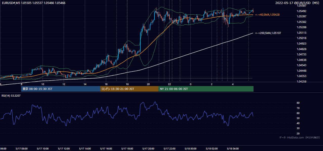Click price axis label 1.04353
This screenshot has width=323, height=151.
click(301, 76)
